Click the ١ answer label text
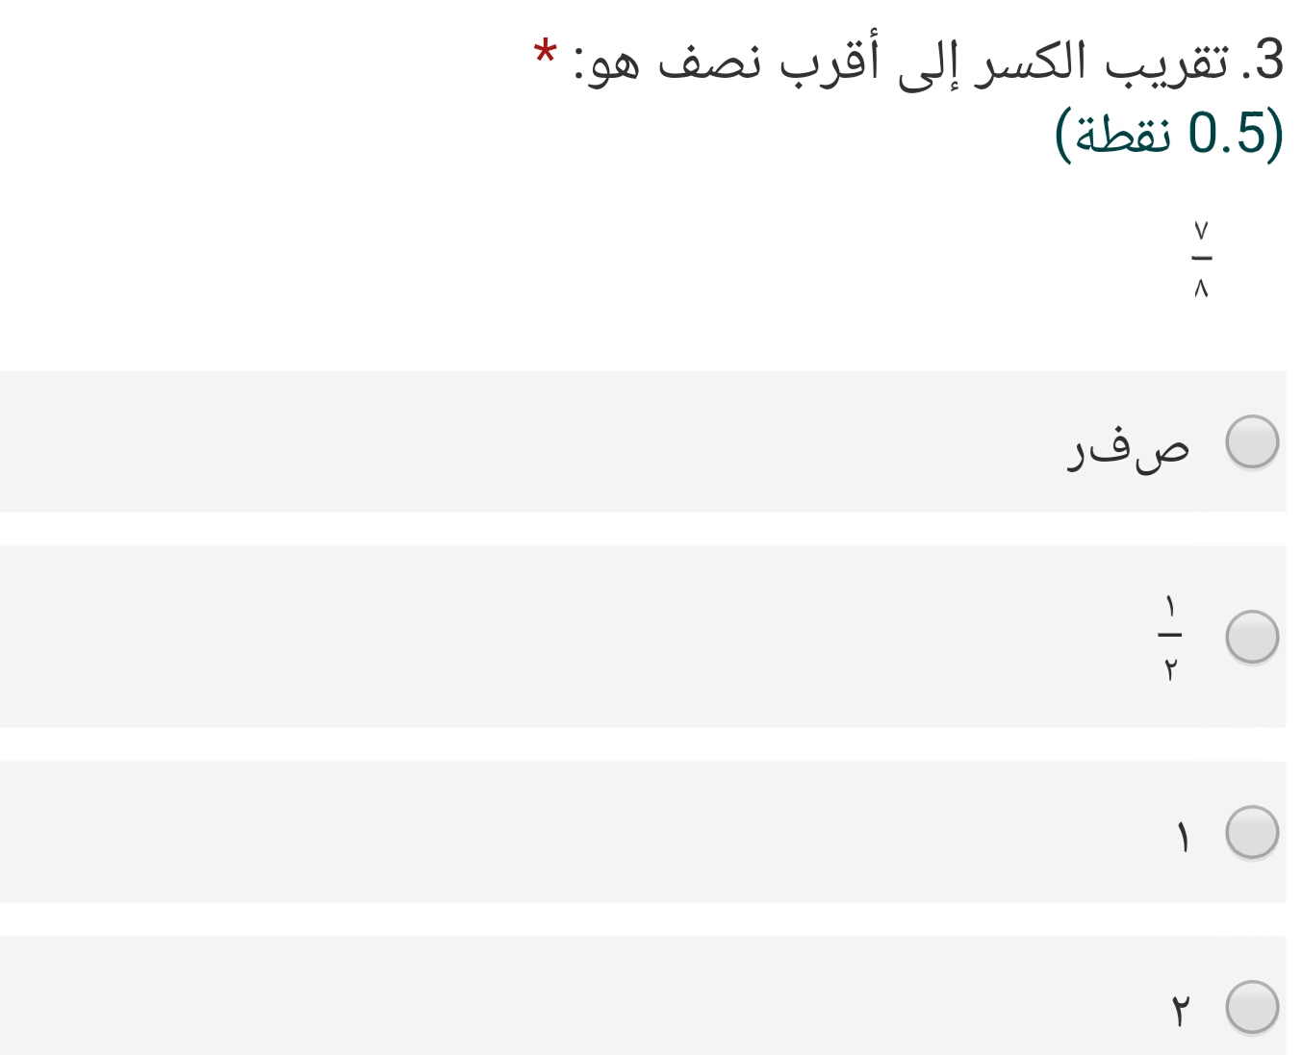This screenshot has height=1055, width=1302. tap(1183, 838)
